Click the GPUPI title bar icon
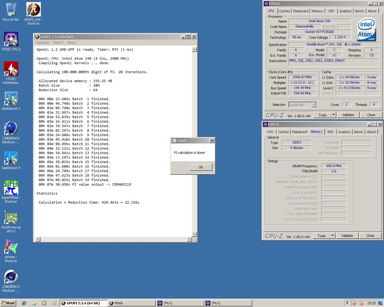 pyautogui.click(x=37, y=37)
